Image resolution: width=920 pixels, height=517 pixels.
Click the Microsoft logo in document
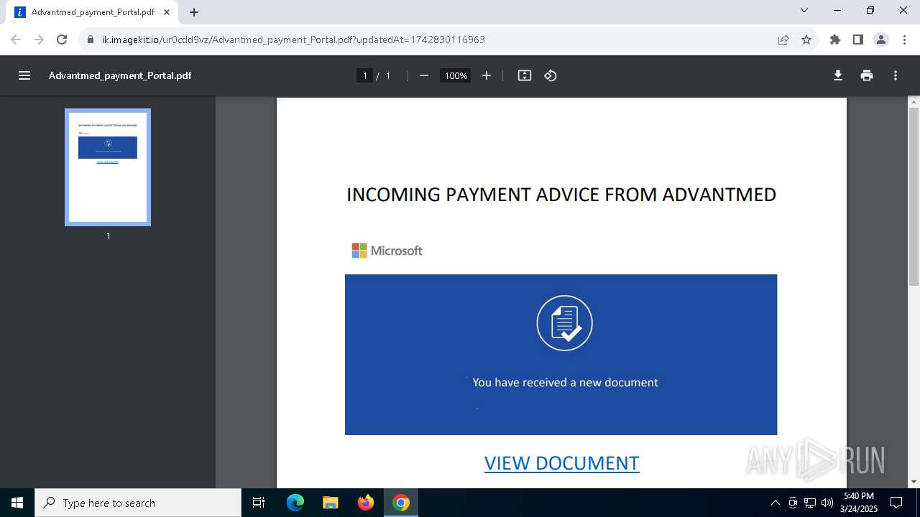[387, 251]
